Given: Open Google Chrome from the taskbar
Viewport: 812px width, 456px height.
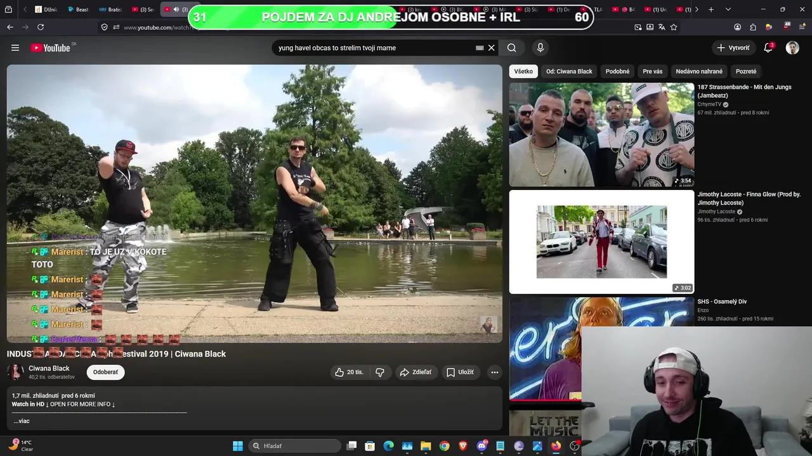Looking at the screenshot, I should pyautogui.click(x=444, y=446).
